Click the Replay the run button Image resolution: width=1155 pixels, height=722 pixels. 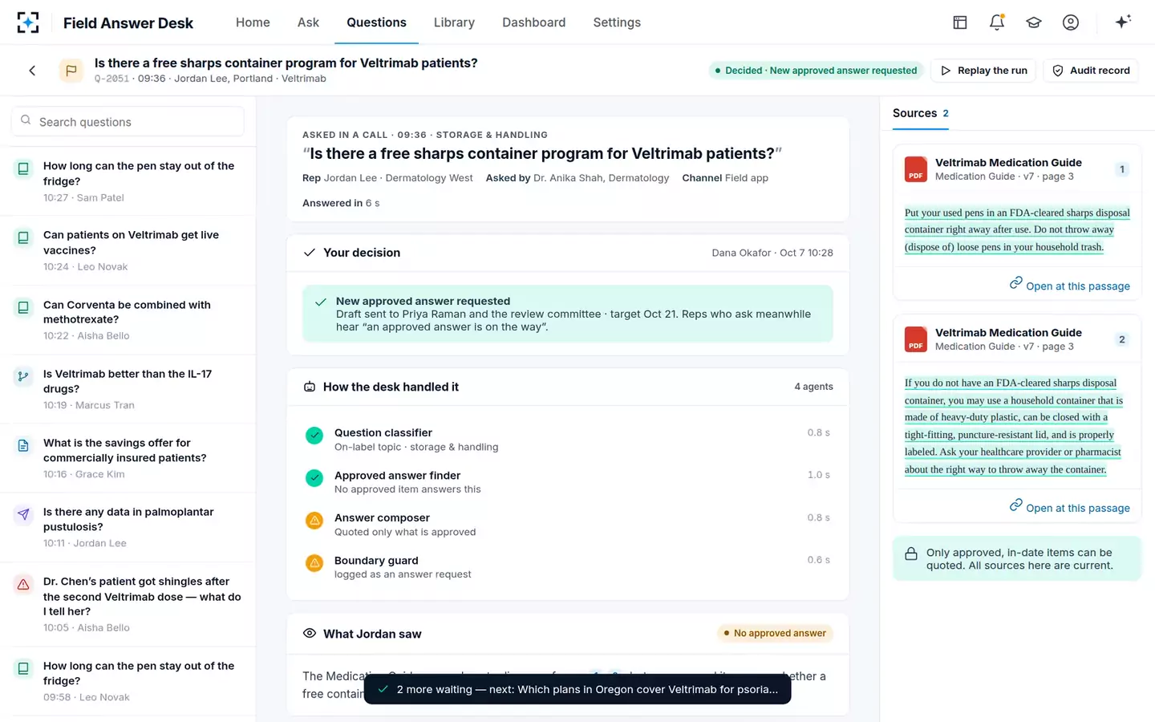984,71
